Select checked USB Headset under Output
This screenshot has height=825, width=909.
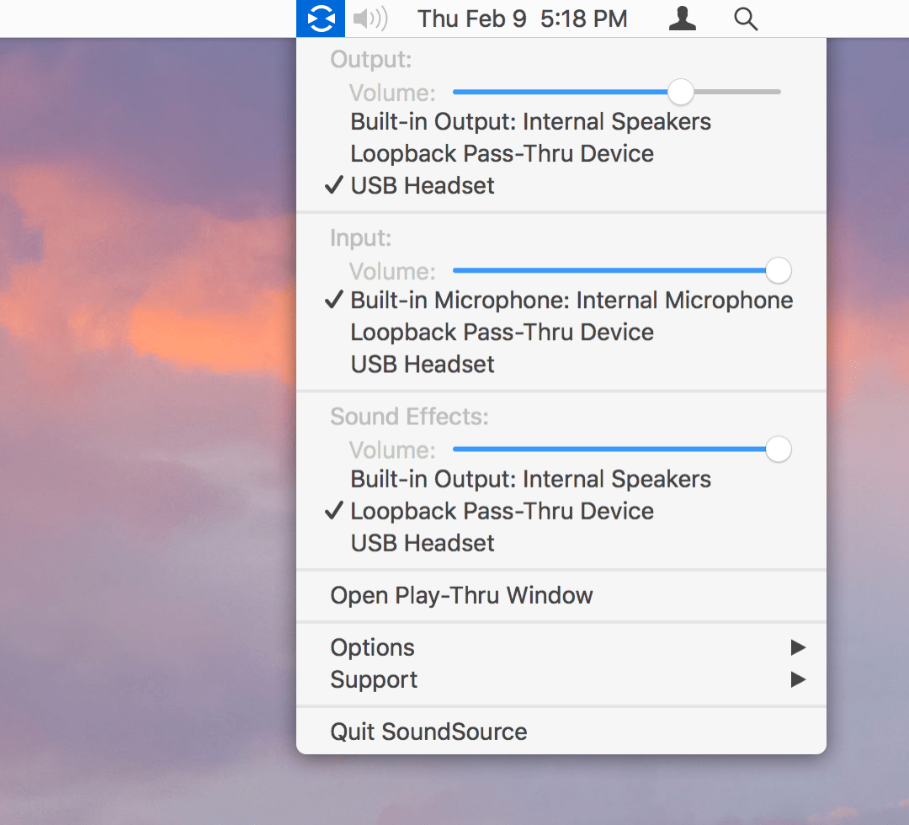click(561, 185)
